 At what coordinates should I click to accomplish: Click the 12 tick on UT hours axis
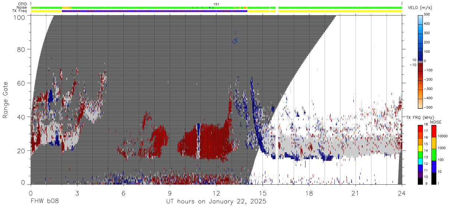(216, 193)
